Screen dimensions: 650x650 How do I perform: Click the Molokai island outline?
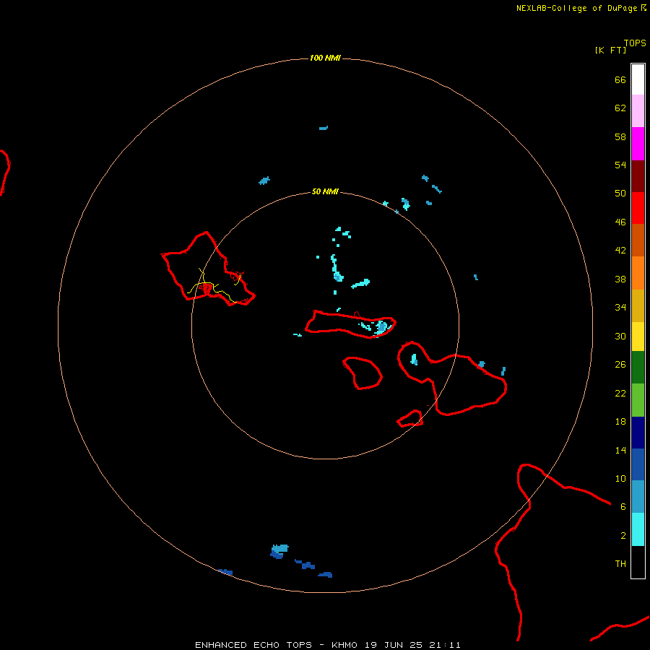pos(350,324)
